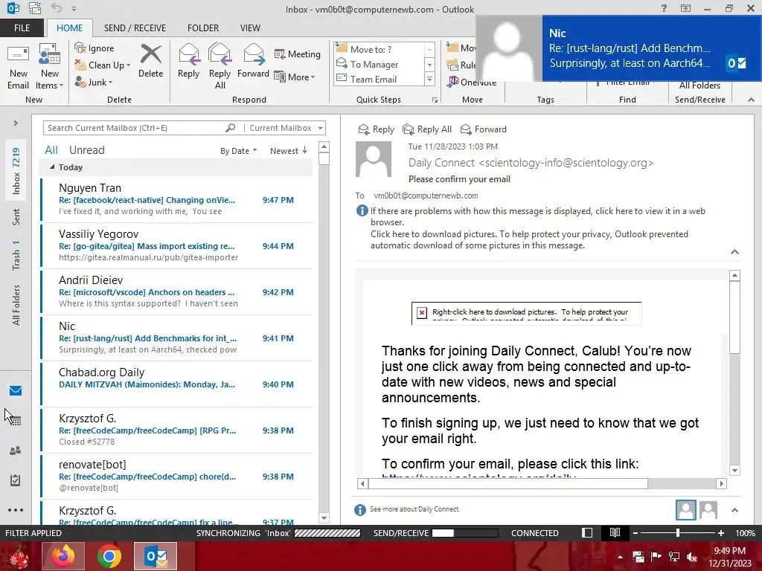This screenshot has width=762, height=571.
Task: Open the FILE tab
Action: pyautogui.click(x=22, y=28)
